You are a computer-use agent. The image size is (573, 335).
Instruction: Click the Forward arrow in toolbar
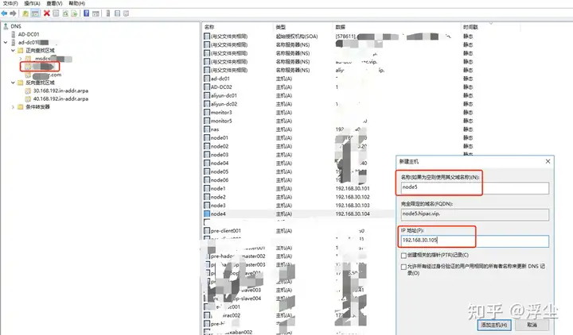tap(14, 13)
